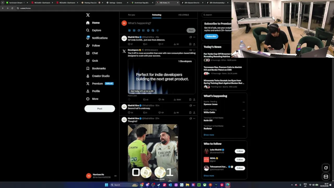Open the Windows Start menu
The height and width of the screenshot is (188, 334).
(106, 185)
